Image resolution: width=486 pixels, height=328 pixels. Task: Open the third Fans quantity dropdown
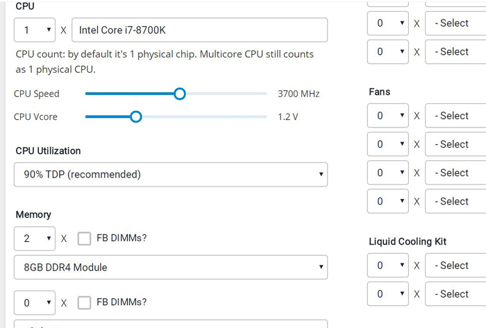coord(387,173)
